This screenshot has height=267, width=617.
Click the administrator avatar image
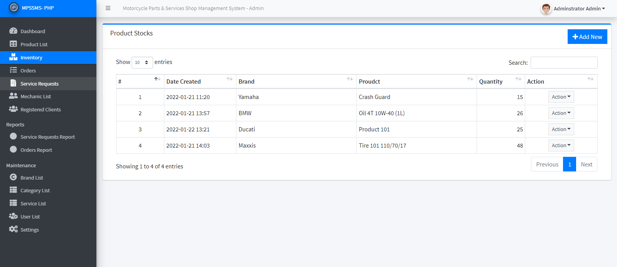click(x=546, y=8)
